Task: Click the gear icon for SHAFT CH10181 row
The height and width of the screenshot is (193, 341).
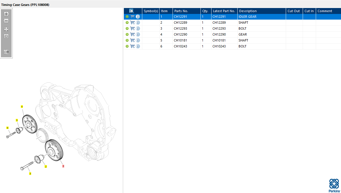Action: pos(127,40)
